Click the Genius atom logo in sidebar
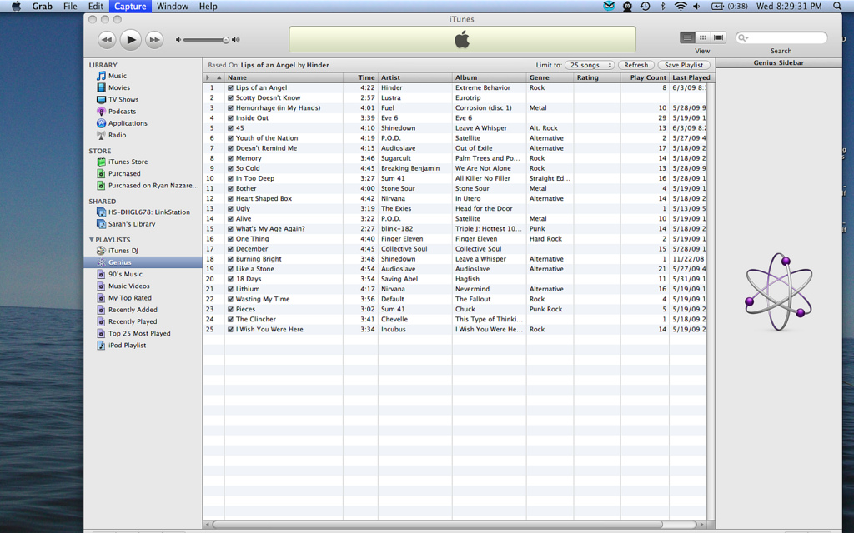Screen dimensions: 854x533 [779, 291]
